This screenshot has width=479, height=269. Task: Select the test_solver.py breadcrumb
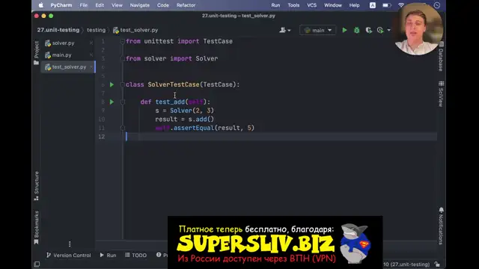[135, 30]
